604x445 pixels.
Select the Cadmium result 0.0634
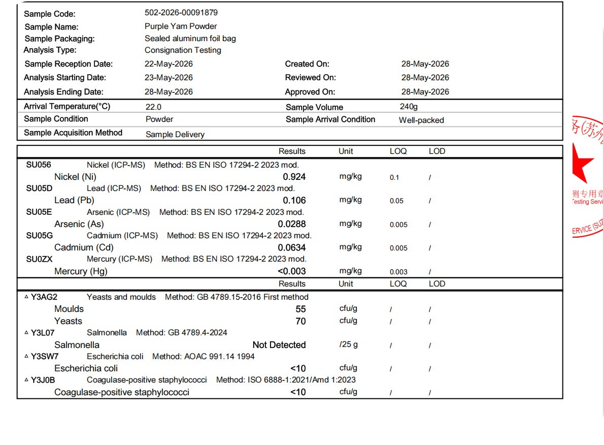[x=292, y=247]
